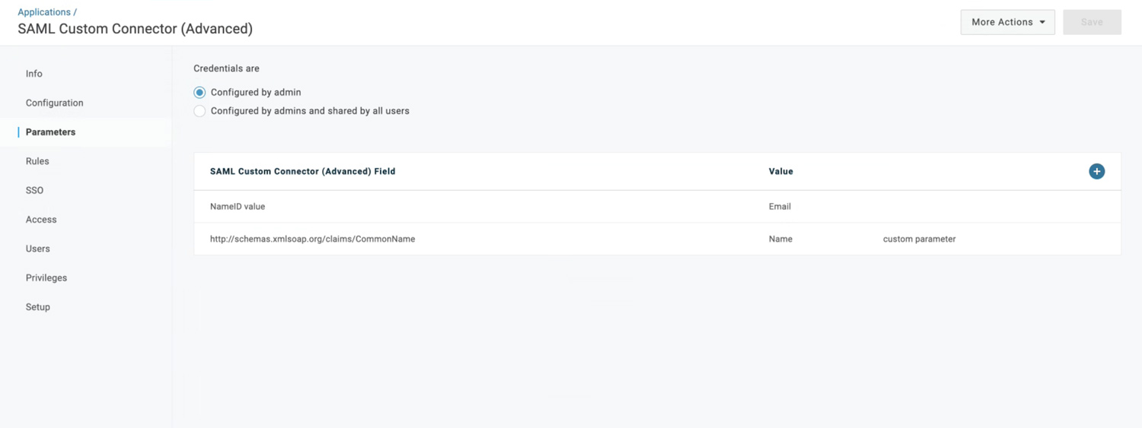Open the Access tab
Viewport: 1142px width, 428px height.
tap(41, 220)
